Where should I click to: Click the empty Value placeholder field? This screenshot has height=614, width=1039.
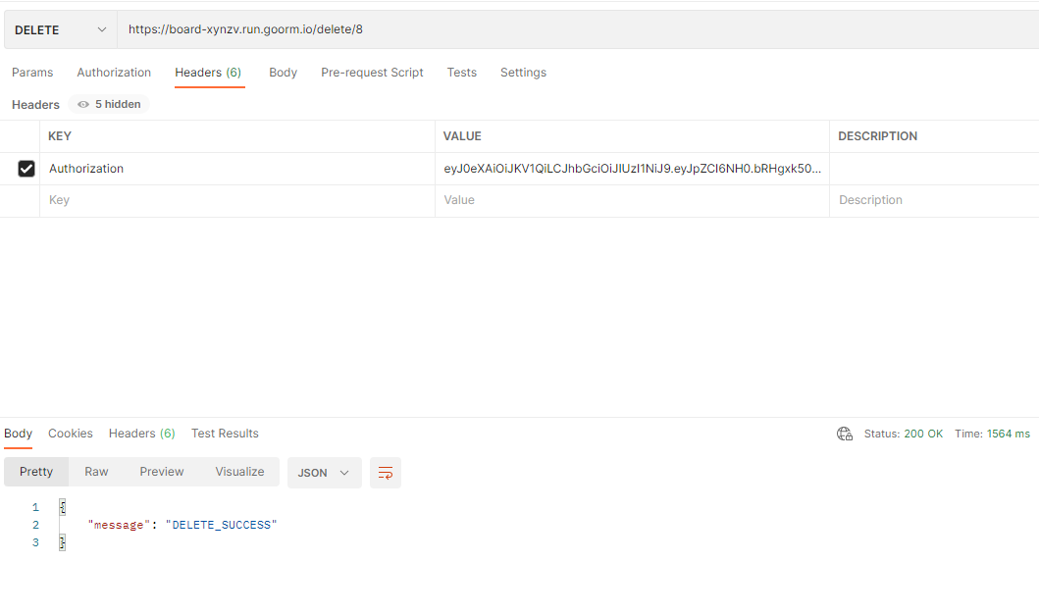coord(632,200)
